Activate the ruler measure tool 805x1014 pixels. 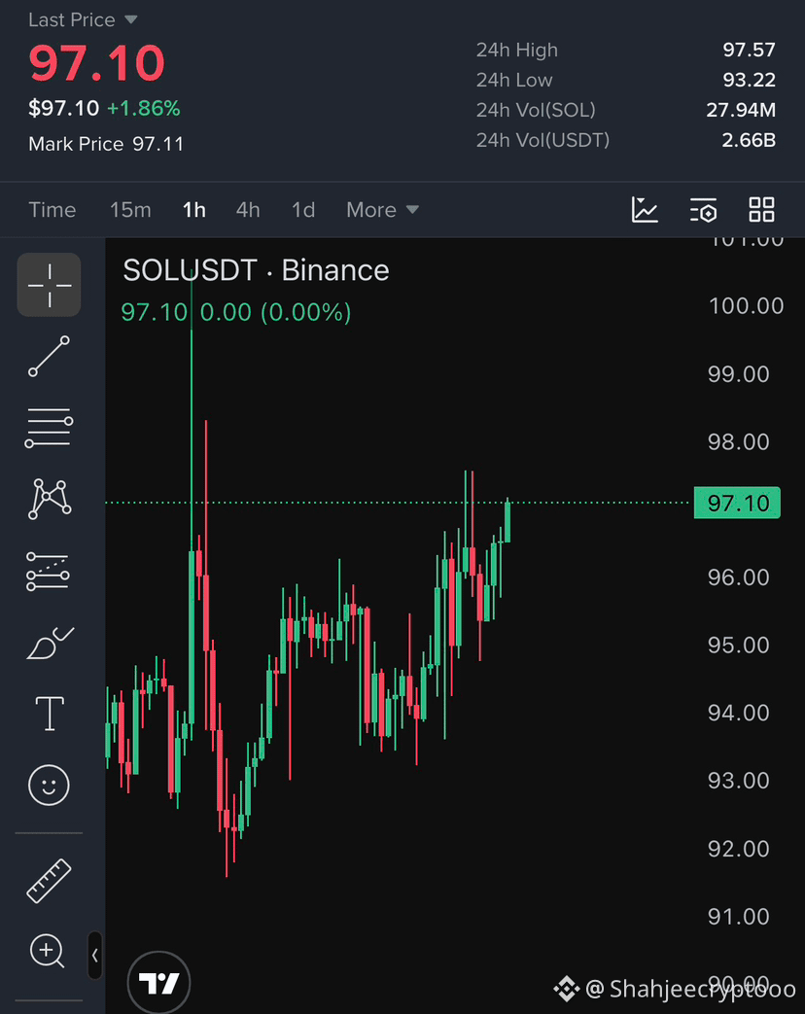pos(50,880)
